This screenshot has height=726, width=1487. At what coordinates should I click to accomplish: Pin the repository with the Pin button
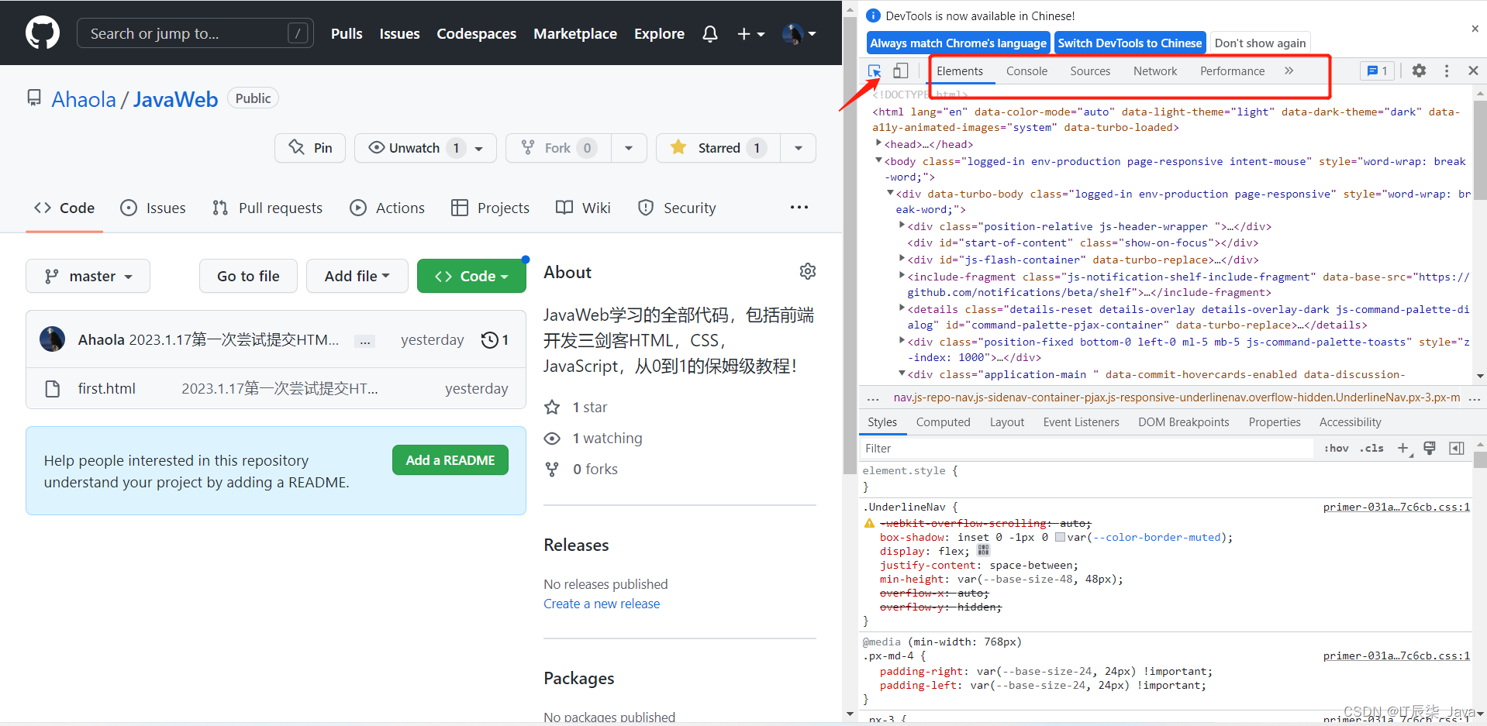tap(310, 148)
